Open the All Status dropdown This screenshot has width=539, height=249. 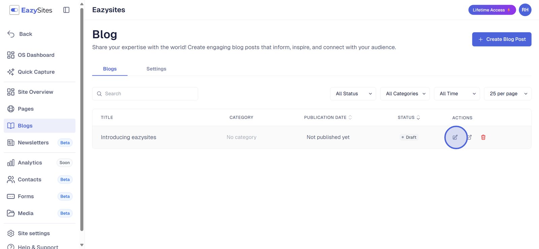coord(353,94)
